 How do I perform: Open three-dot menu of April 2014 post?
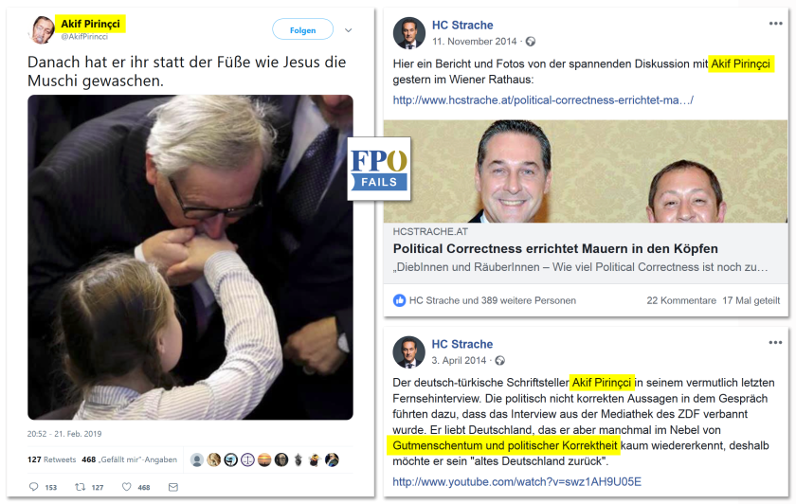click(x=775, y=343)
